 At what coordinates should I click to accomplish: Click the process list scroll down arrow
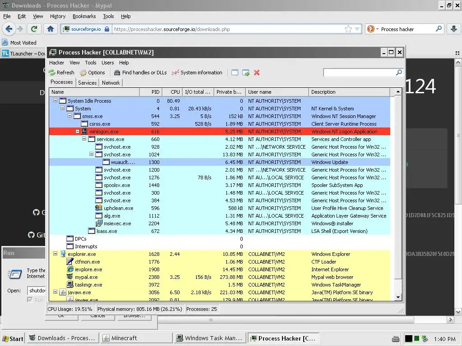point(398,297)
